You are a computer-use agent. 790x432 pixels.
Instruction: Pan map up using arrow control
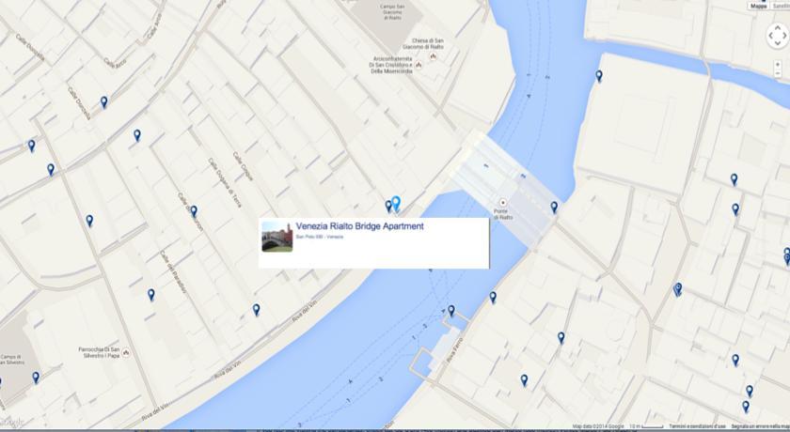point(778,28)
